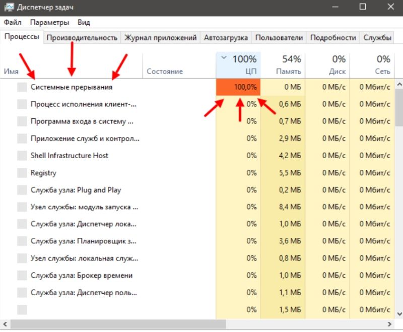Click the 3,6 МБ memory value
Viewport: 403px width, 332px height.
[x=290, y=241]
